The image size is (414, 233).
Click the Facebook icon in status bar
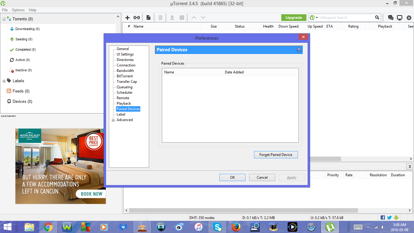[x=383, y=218]
